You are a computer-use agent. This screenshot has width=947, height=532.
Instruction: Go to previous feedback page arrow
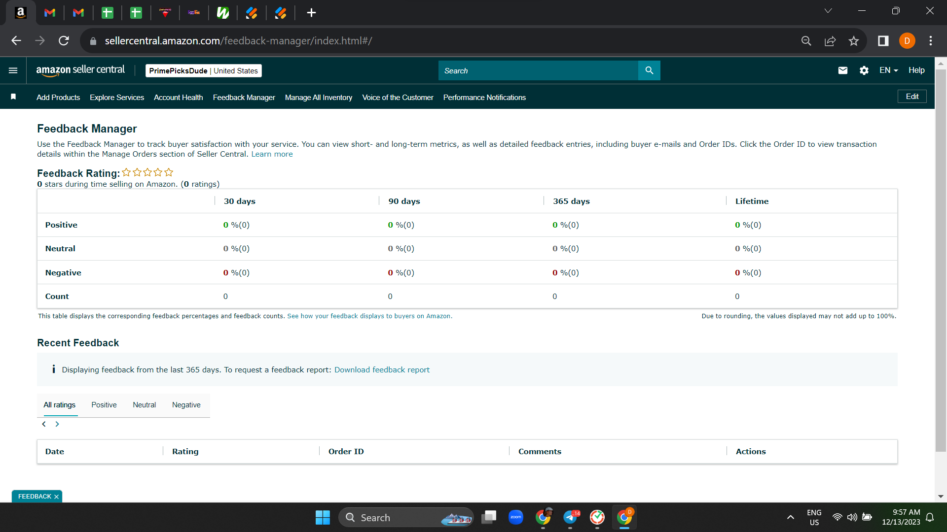click(44, 424)
